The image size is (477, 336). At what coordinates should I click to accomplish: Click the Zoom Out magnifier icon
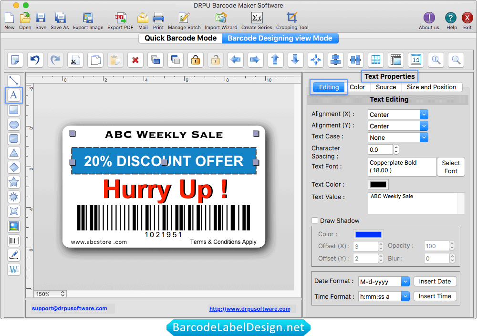click(456, 60)
